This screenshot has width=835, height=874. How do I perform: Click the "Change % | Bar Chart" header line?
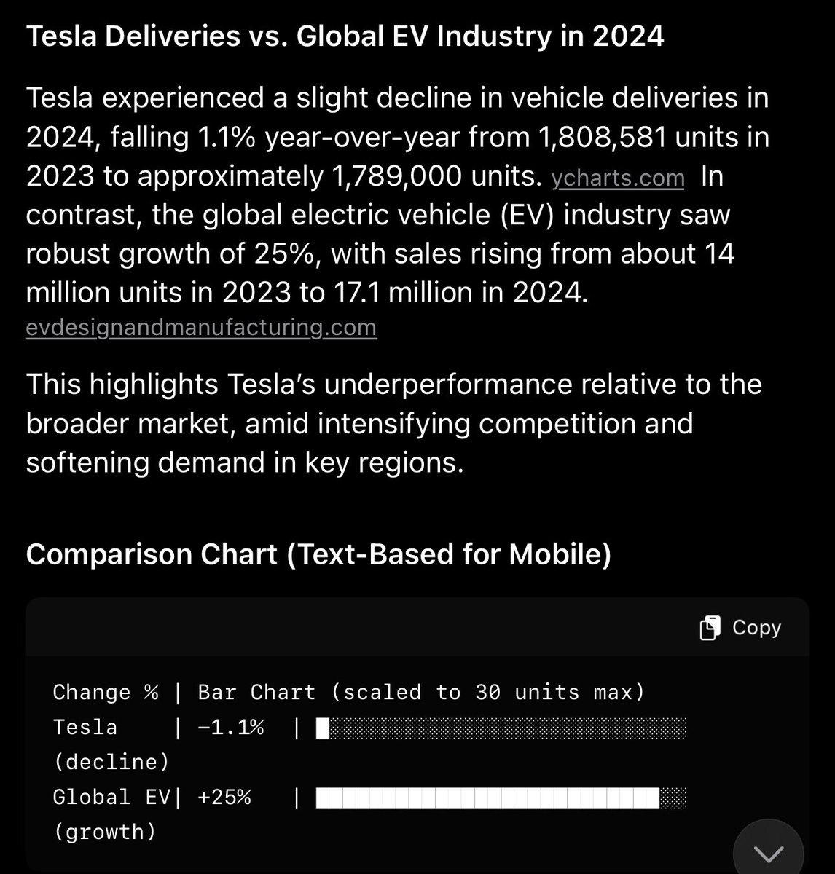[x=348, y=692]
